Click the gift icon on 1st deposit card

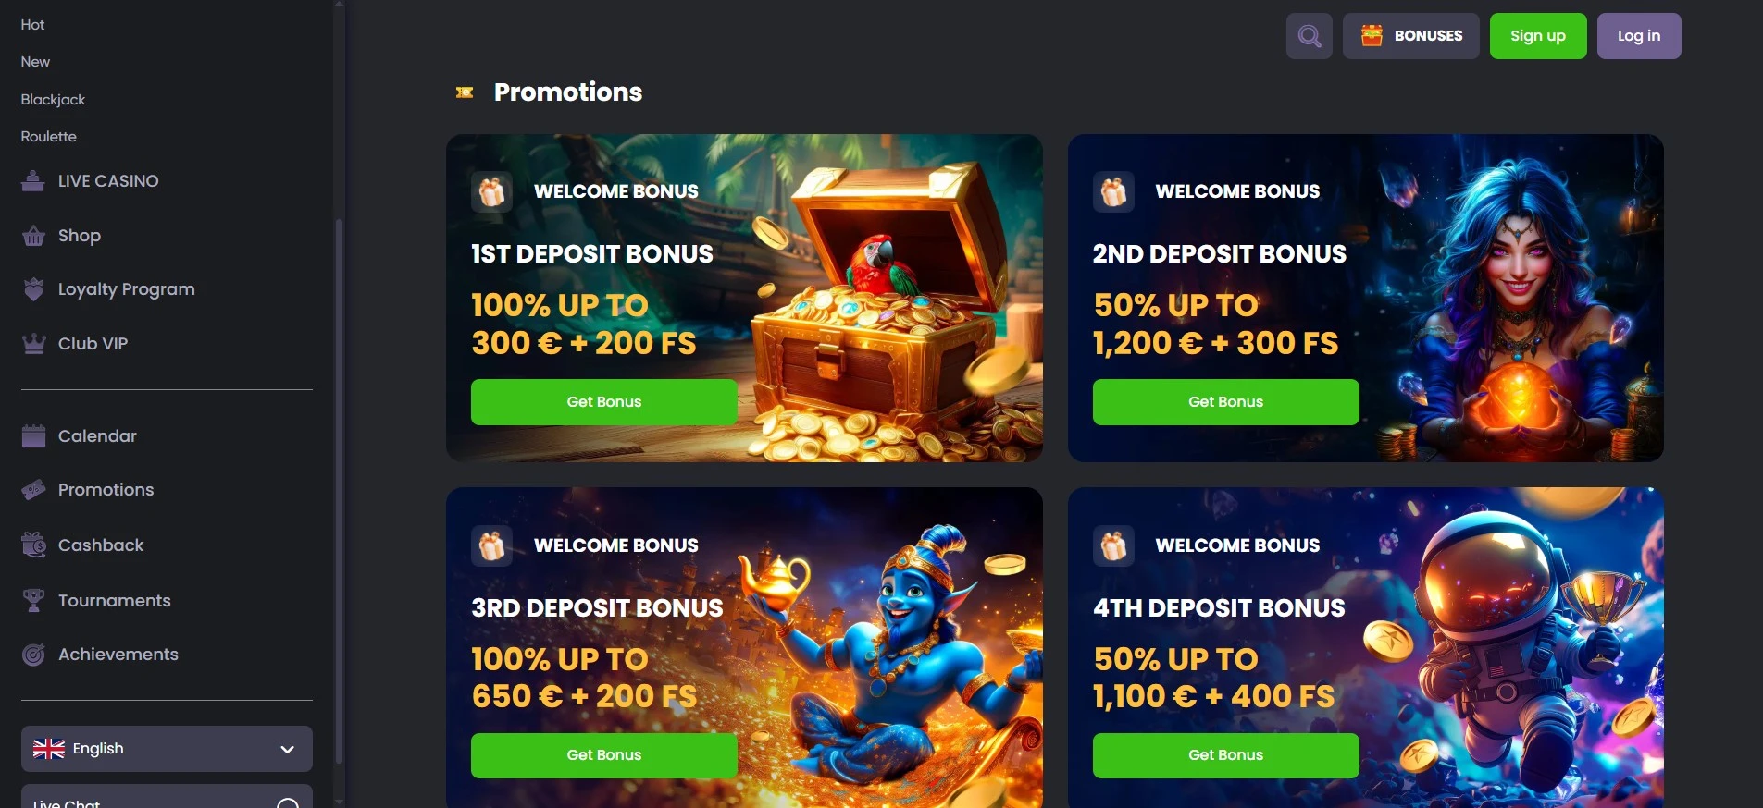[x=491, y=191]
